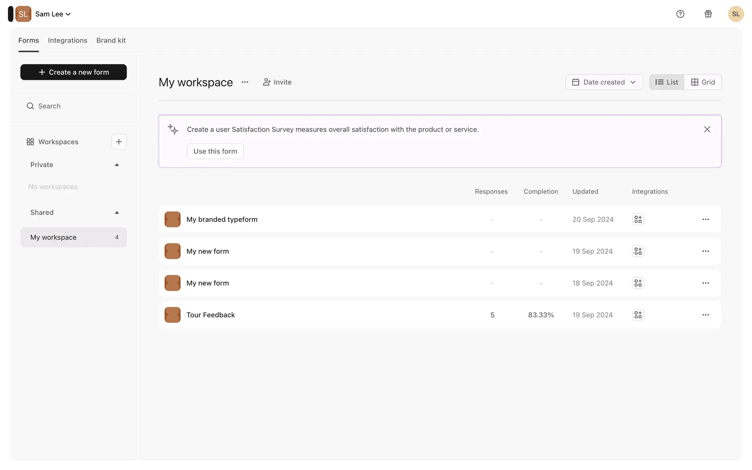Collapse the Private workspaces section

[x=117, y=165]
